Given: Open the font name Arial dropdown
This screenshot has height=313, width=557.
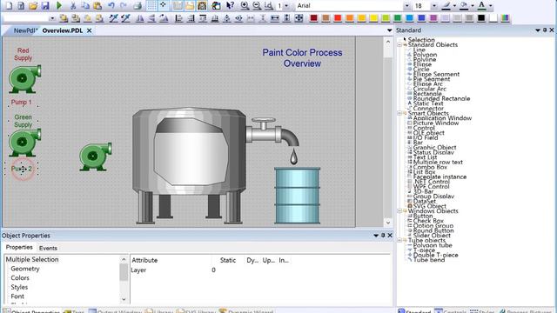Looking at the screenshot, I should coord(407,6).
